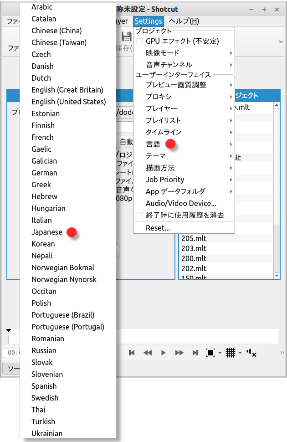287x442 pixels.
Task: Click the skip to end button
Action: point(195,353)
